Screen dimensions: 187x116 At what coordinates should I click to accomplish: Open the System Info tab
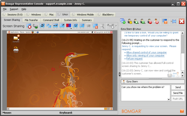coord(70,20)
